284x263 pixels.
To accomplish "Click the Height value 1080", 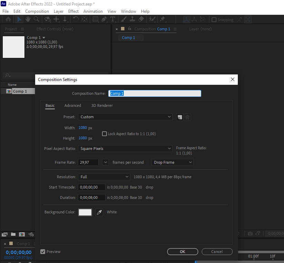I will 83,138.
